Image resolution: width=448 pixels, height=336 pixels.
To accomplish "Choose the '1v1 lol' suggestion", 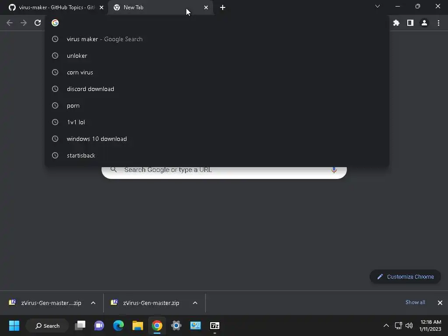I will tap(217, 122).
